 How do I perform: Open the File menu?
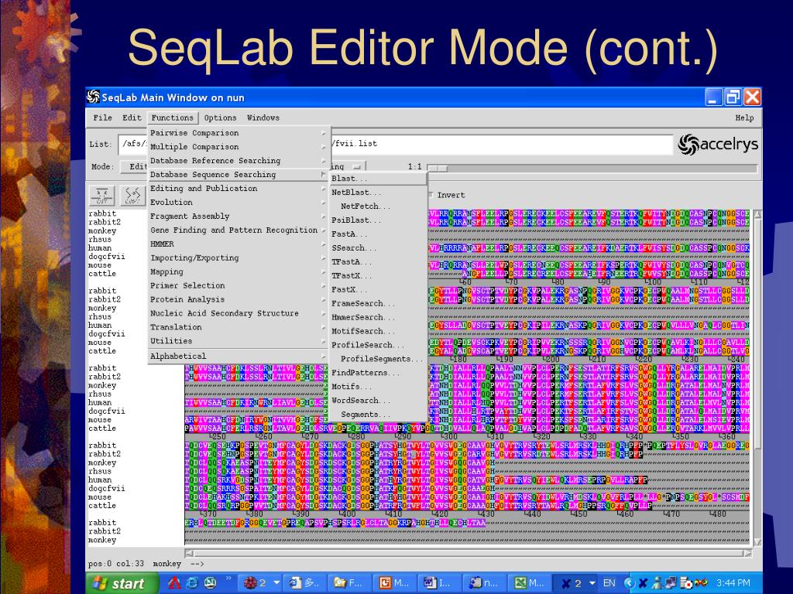point(103,118)
